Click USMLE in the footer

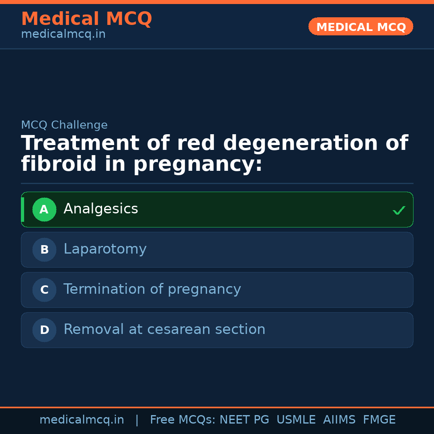[x=296, y=420]
